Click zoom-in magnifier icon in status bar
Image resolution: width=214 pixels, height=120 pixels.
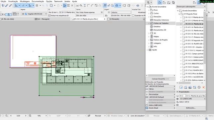tap(6, 116)
